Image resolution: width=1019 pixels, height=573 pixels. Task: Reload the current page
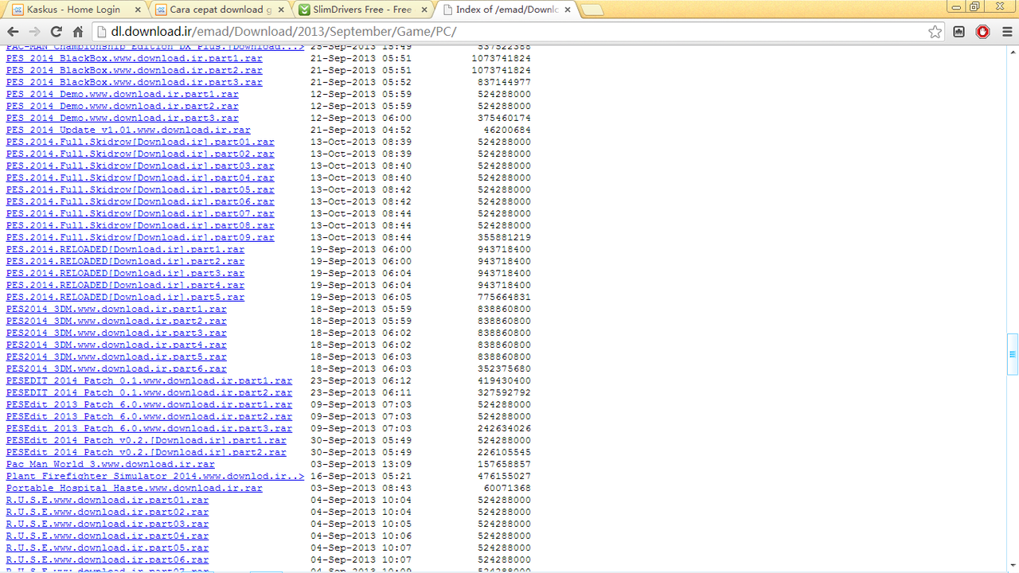coord(56,32)
